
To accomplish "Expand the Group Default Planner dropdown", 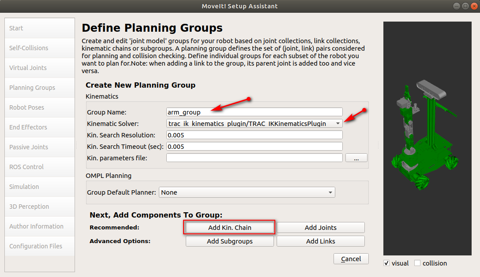I will click(x=247, y=192).
